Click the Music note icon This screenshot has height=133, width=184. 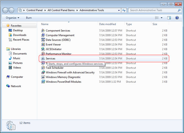pos(10,58)
